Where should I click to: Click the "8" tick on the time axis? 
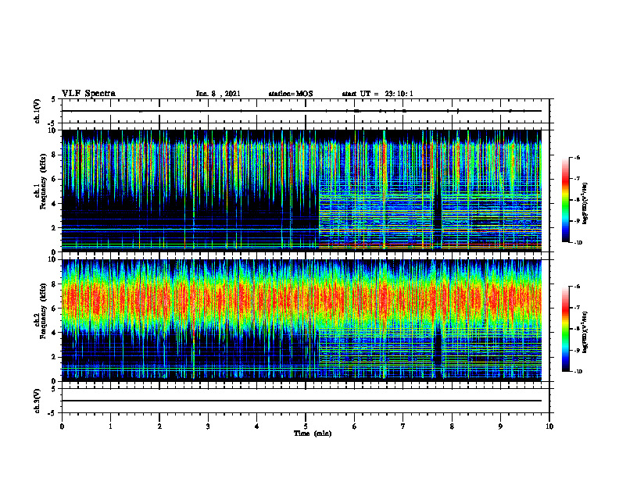point(452,426)
